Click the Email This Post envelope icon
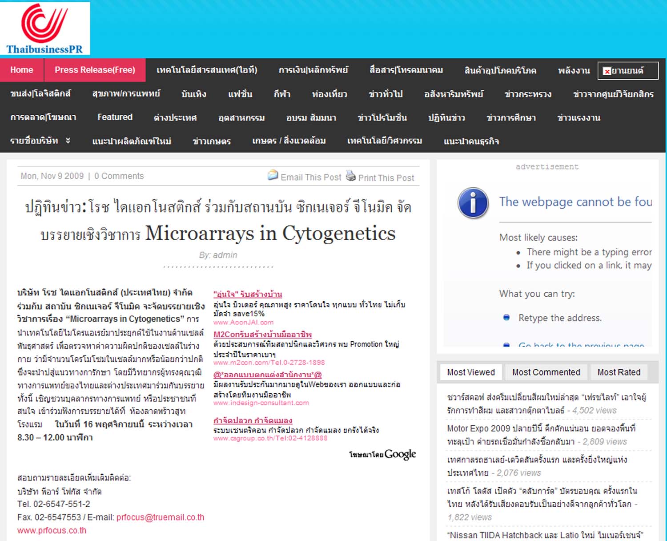667x541 pixels. click(x=273, y=175)
